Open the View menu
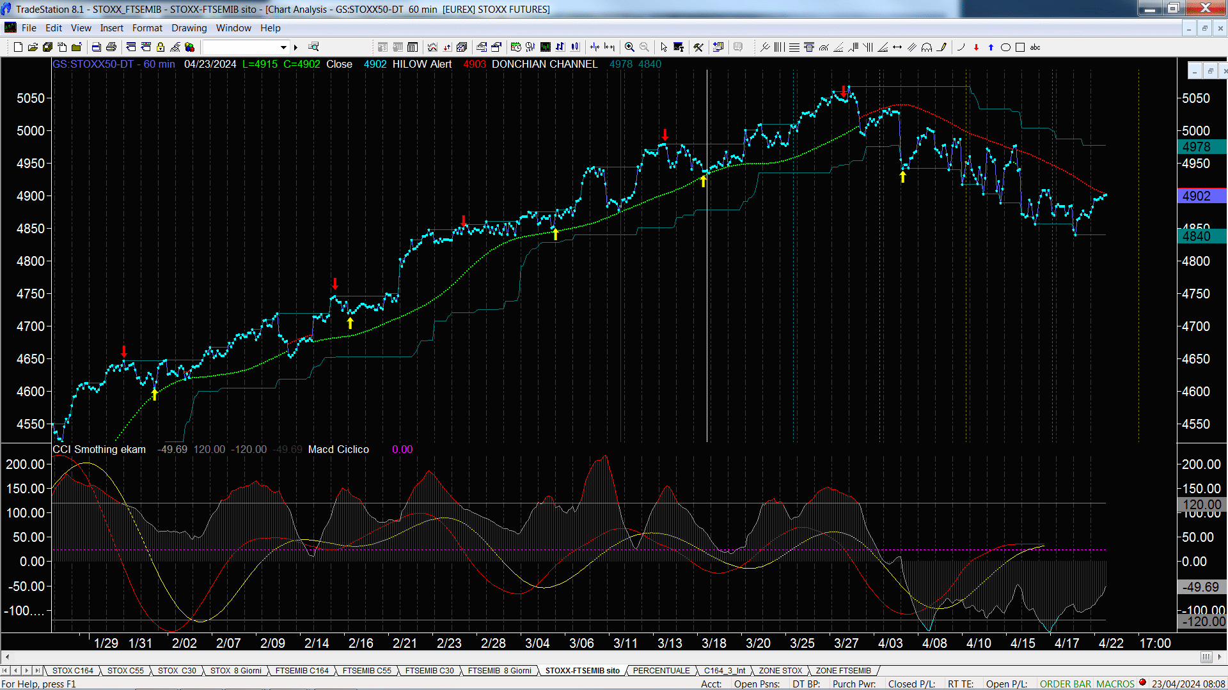The height and width of the screenshot is (690, 1228). (x=81, y=28)
